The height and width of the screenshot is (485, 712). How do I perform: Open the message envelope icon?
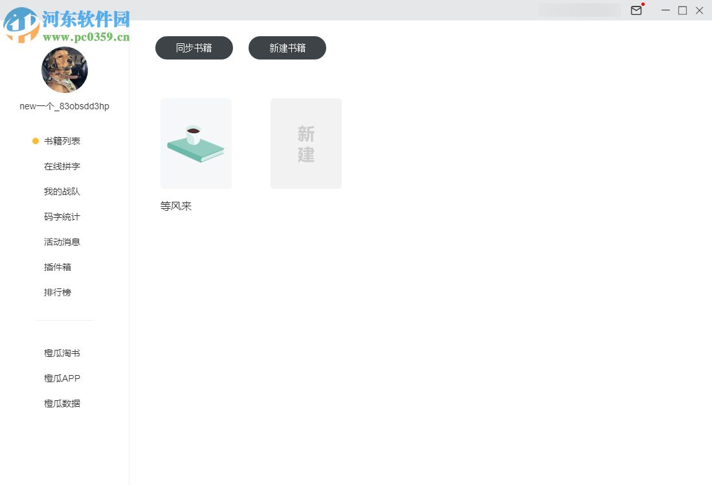[x=636, y=10]
